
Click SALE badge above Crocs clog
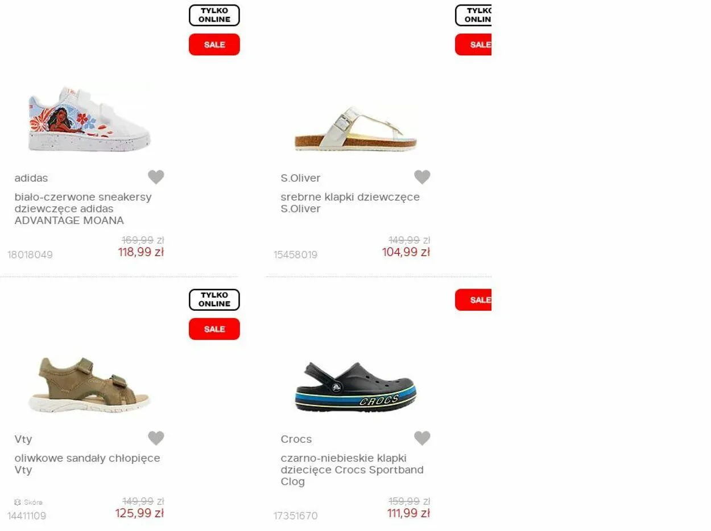473,300
